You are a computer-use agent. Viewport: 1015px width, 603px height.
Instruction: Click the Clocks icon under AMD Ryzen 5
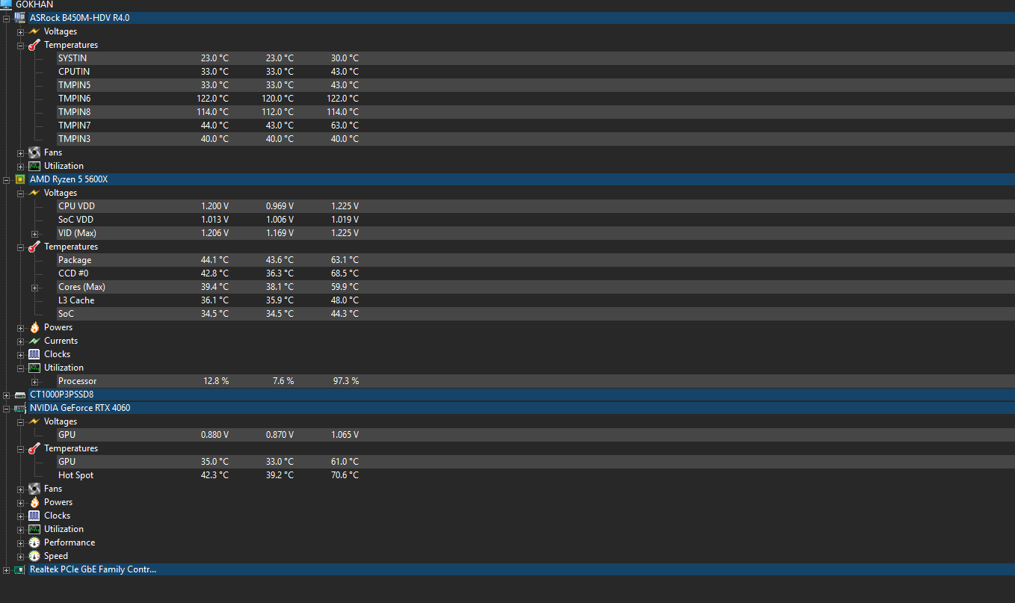pos(34,354)
